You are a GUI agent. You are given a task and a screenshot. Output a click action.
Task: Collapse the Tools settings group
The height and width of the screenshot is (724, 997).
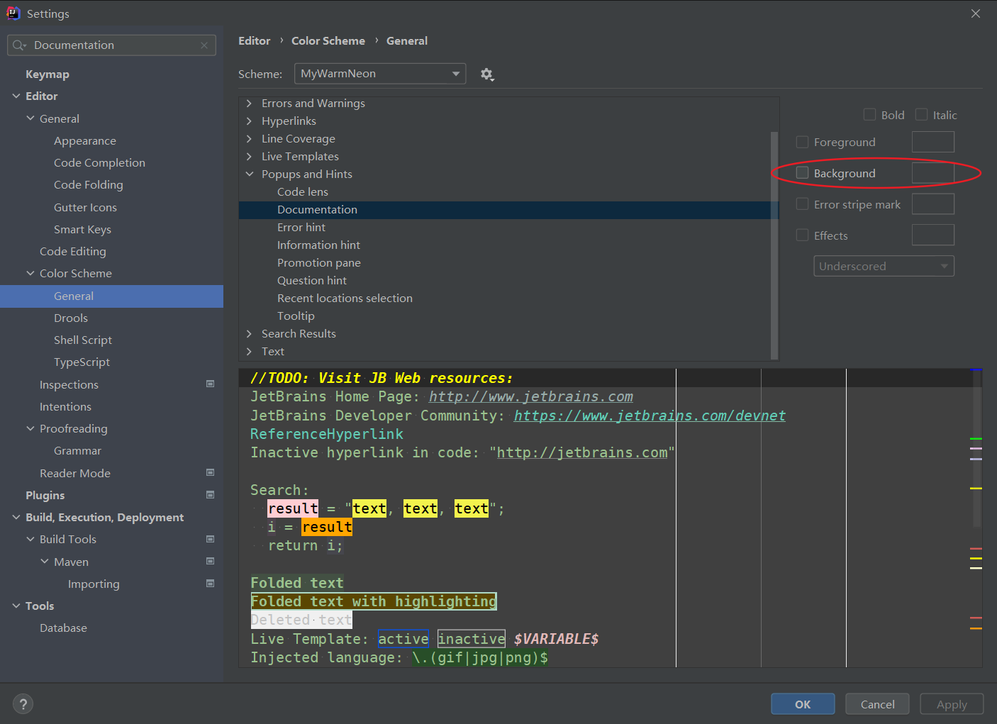[16, 606]
